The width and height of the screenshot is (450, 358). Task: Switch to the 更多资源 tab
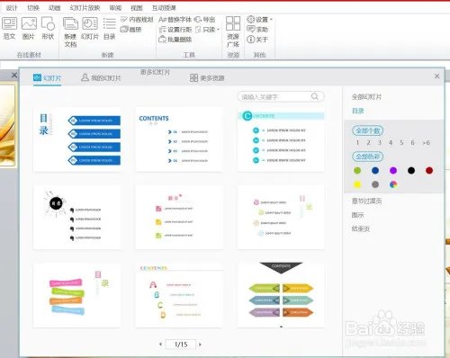pyautogui.click(x=207, y=78)
